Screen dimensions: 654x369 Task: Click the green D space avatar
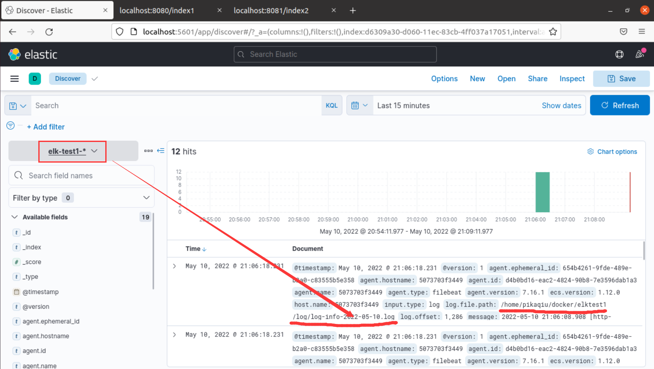point(35,79)
